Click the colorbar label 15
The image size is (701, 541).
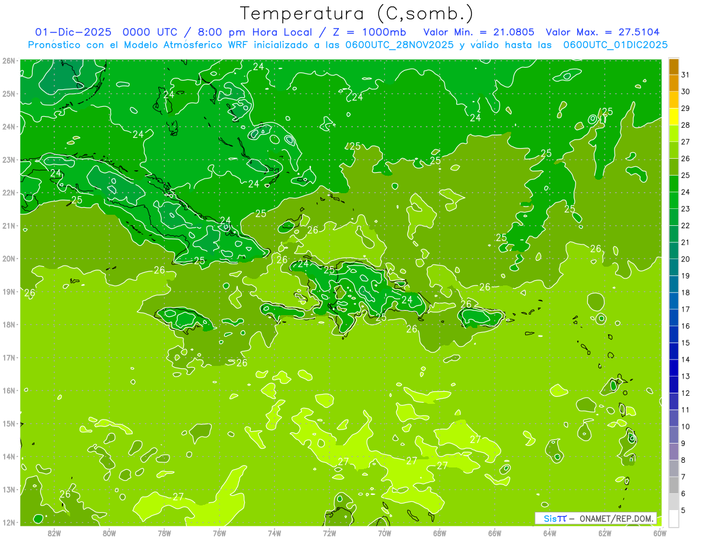coord(685,343)
